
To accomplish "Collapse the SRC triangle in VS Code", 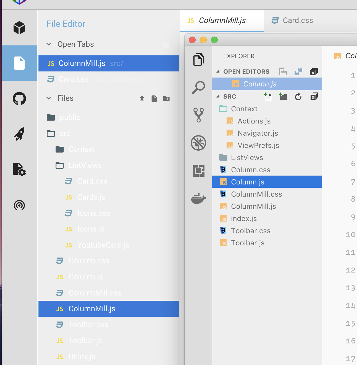I will 218,96.
